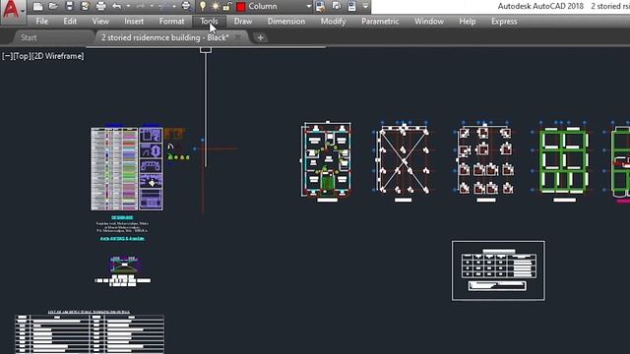The image size is (630, 354).
Task: Click the third layer tool icon after Column
Action: point(351,7)
